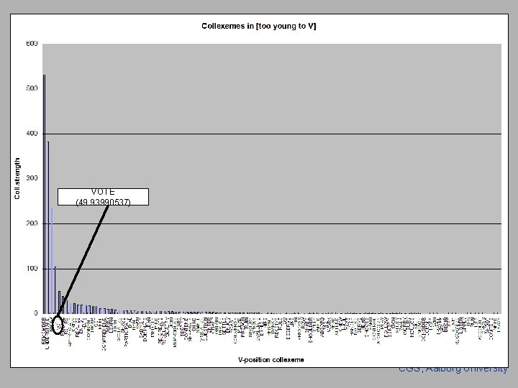Click the horizontal gridline at 400
Screen dimensions: 518x388
pyautogui.click(x=272, y=134)
